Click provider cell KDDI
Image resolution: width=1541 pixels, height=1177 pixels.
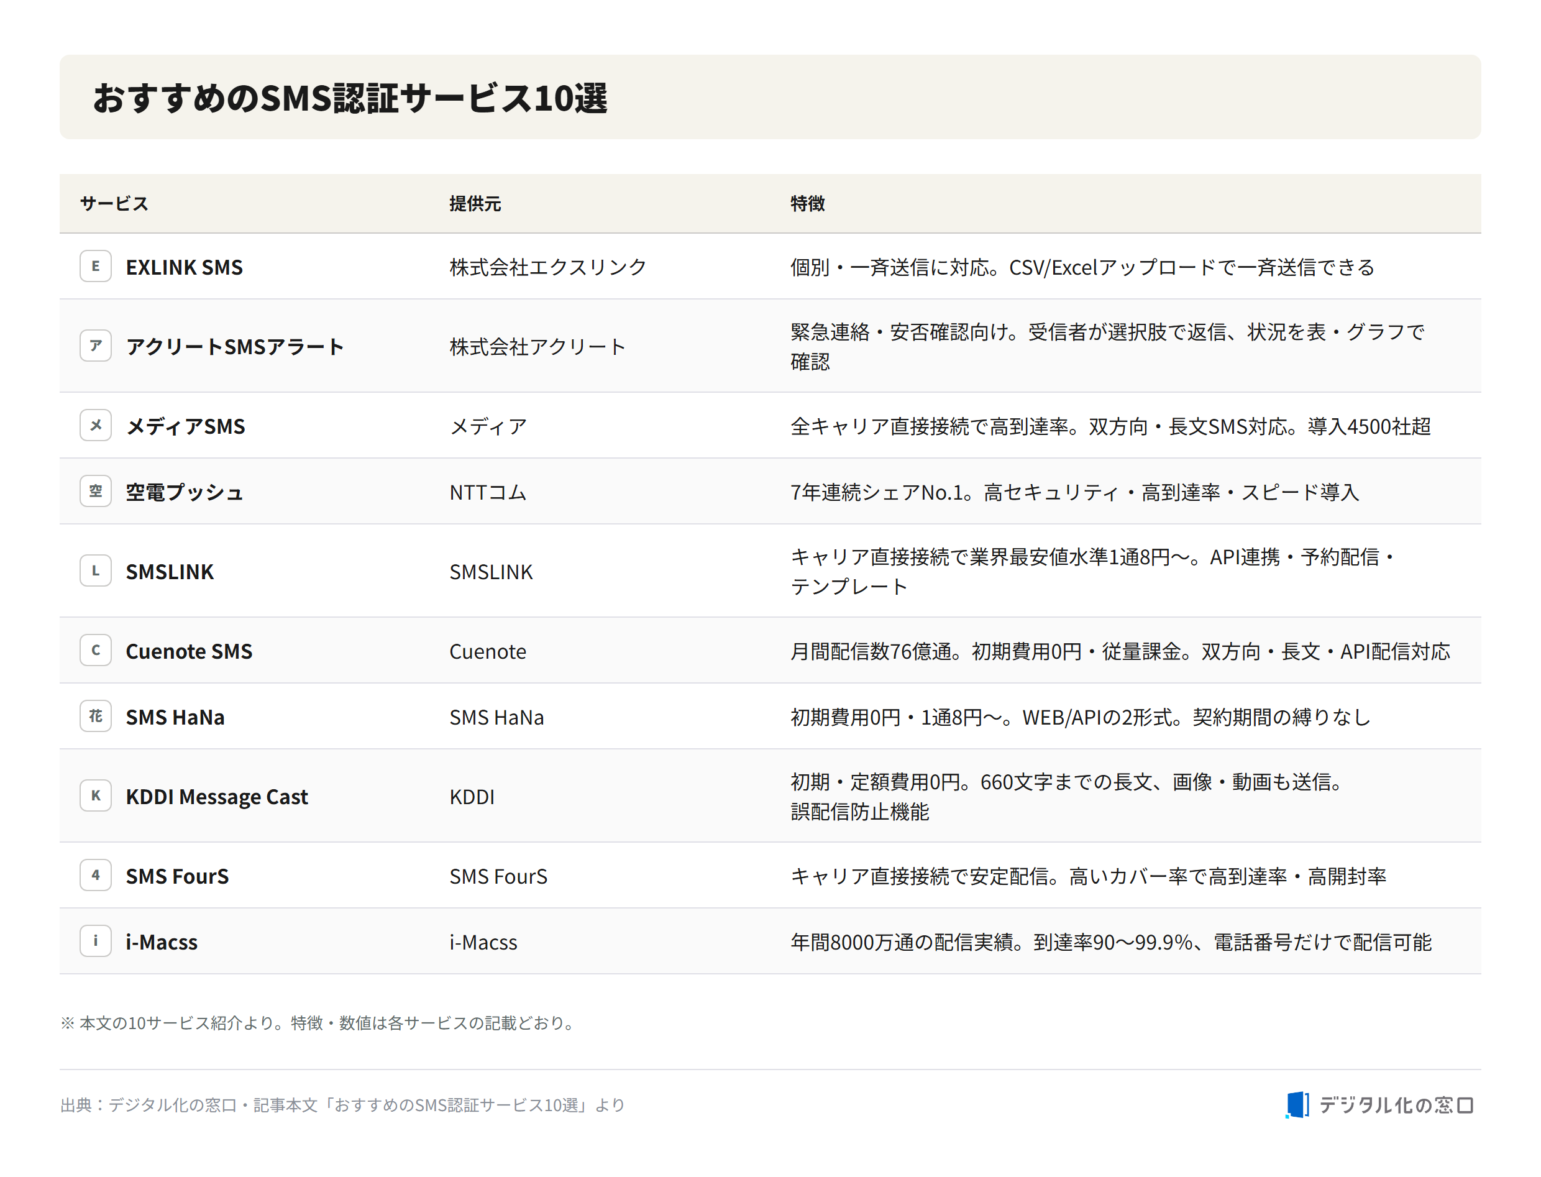(472, 797)
